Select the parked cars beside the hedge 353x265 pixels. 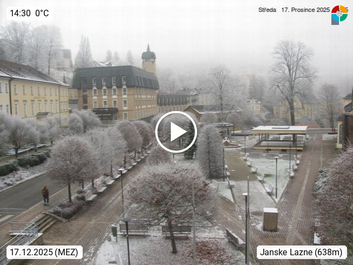click(25, 150)
